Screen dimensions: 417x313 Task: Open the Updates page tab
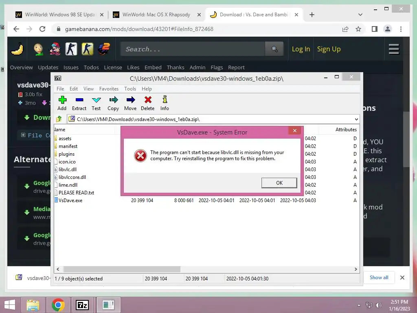coord(48,67)
